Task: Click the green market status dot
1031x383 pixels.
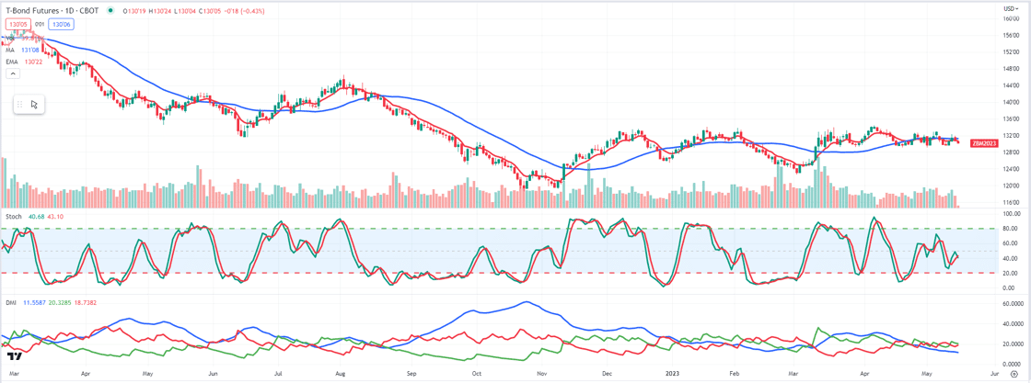Action: click(109, 10)
